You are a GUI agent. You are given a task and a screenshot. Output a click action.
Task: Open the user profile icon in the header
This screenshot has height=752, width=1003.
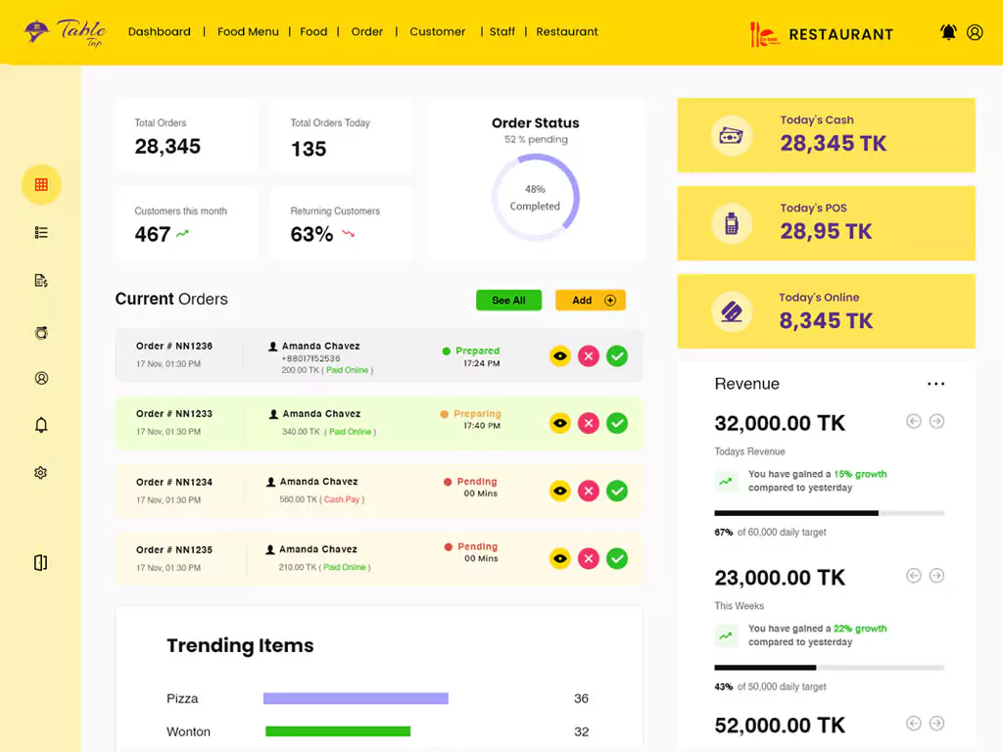coord(975,32)
